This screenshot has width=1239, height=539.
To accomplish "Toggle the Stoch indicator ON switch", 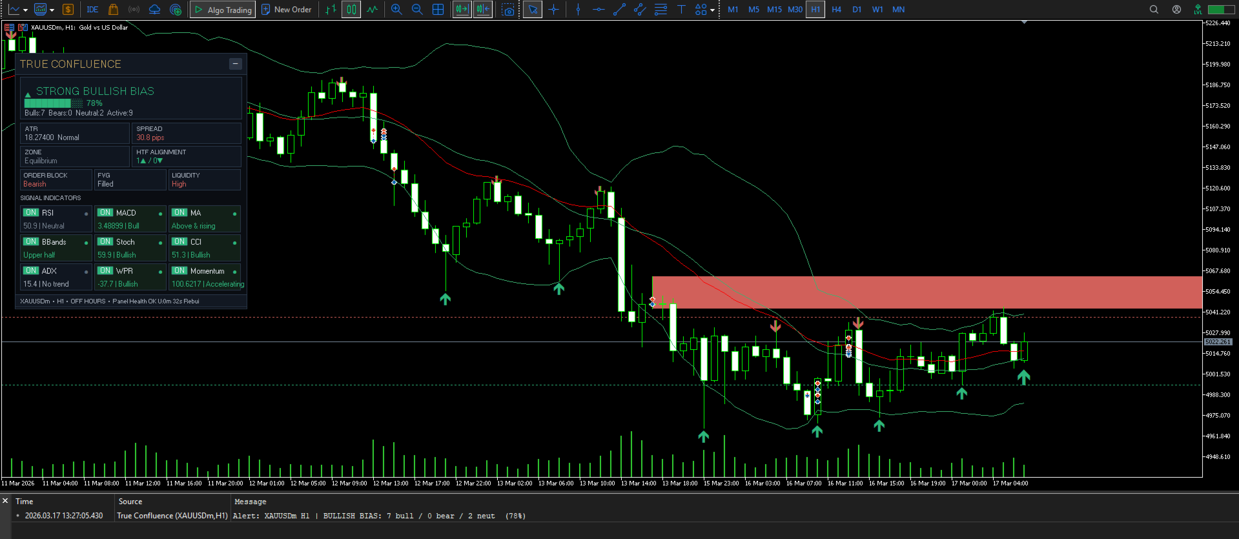I will pyautogui.click(x=105, y=241).
